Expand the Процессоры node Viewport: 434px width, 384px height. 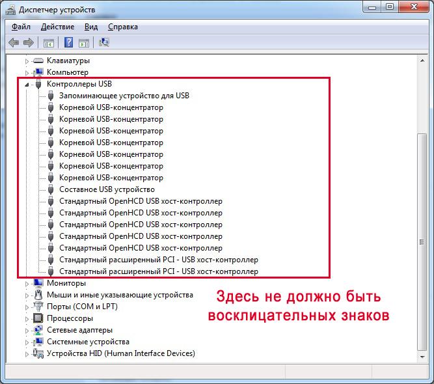27,319
